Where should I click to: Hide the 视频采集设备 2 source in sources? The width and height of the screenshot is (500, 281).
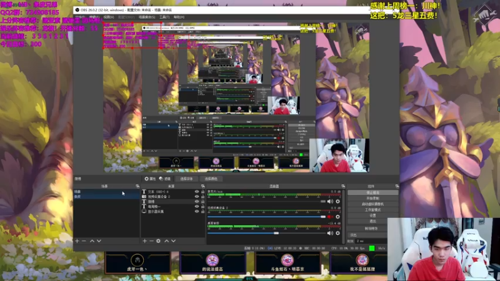click(197, 197)
